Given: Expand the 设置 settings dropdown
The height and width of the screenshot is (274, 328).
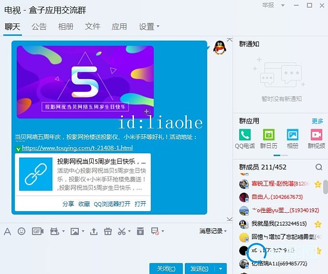Looking at the screenshot, I should pos(149,27).
